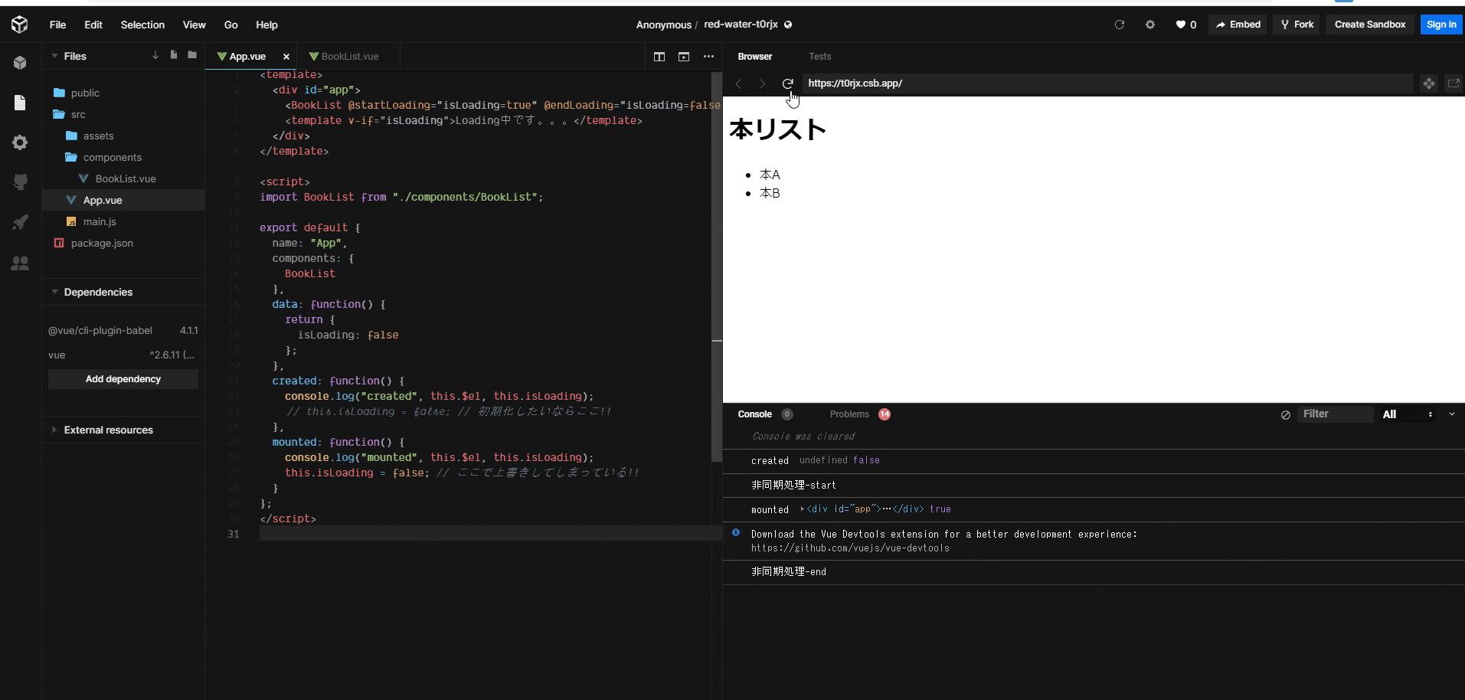Open the View menu
This screenshot has width=1465, height=700.
point(195,25)
